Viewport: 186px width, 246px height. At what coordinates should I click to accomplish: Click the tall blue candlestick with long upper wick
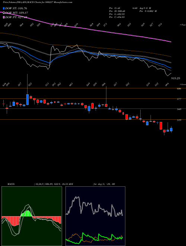28,100
